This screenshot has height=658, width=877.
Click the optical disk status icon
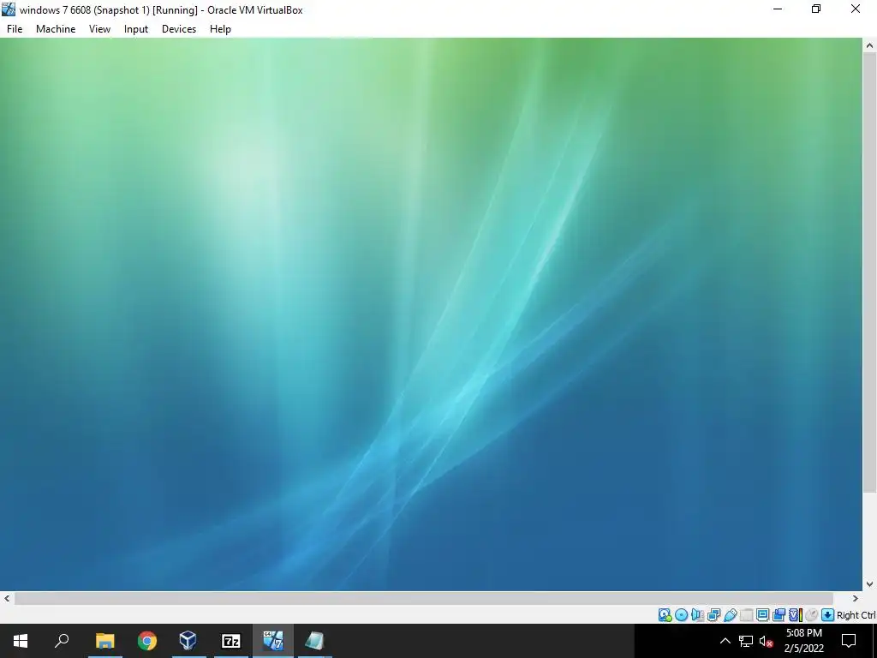681,615
